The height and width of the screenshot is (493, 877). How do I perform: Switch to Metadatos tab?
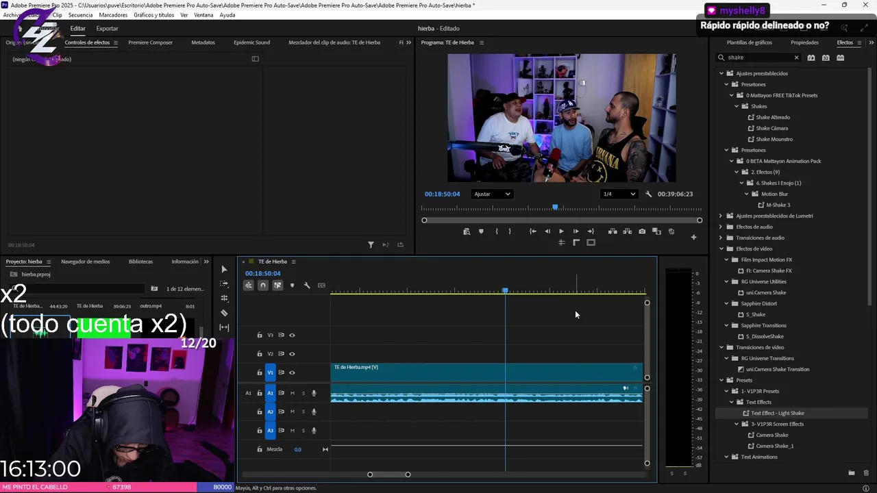pos(203,42)
